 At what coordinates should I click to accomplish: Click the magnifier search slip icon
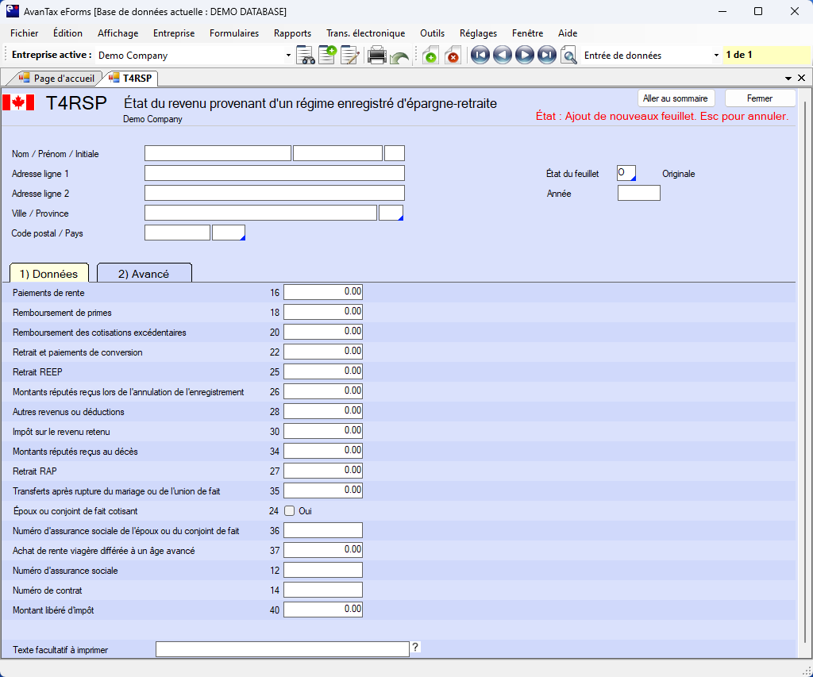pyautogui.click(x=568, y=56)
